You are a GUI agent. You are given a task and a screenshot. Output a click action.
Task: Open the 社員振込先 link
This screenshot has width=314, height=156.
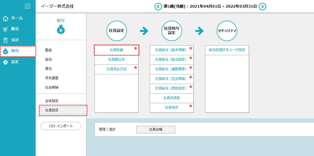pyautogui.click(x=117, y=59)
